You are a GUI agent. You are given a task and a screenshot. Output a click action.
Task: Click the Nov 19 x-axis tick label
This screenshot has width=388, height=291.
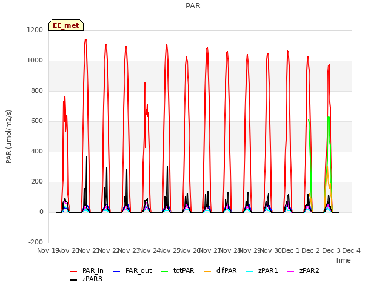pyautogui.click(x=47, y=250)
